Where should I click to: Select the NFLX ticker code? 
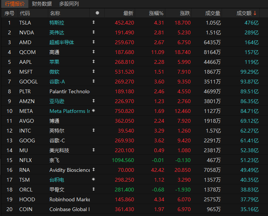25,160
